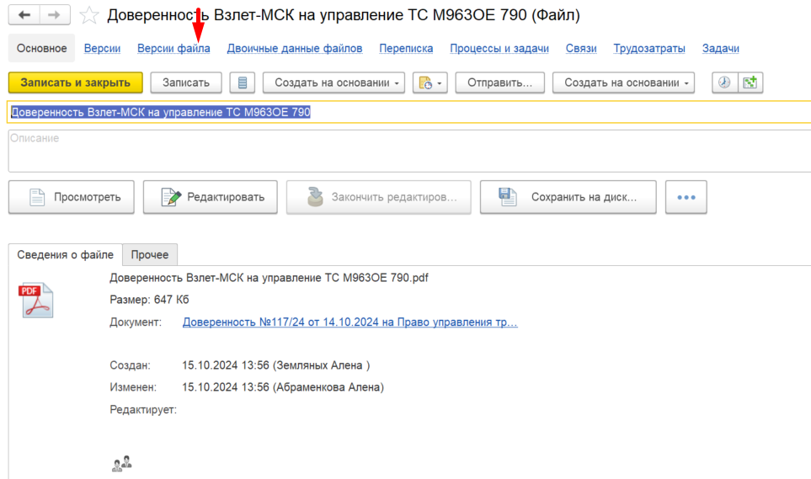Switch to the Прочее tab
The image size is (811, 479).
149,254
